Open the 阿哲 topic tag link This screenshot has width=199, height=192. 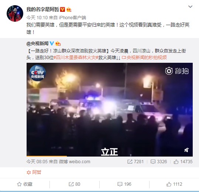coord(34,172)
